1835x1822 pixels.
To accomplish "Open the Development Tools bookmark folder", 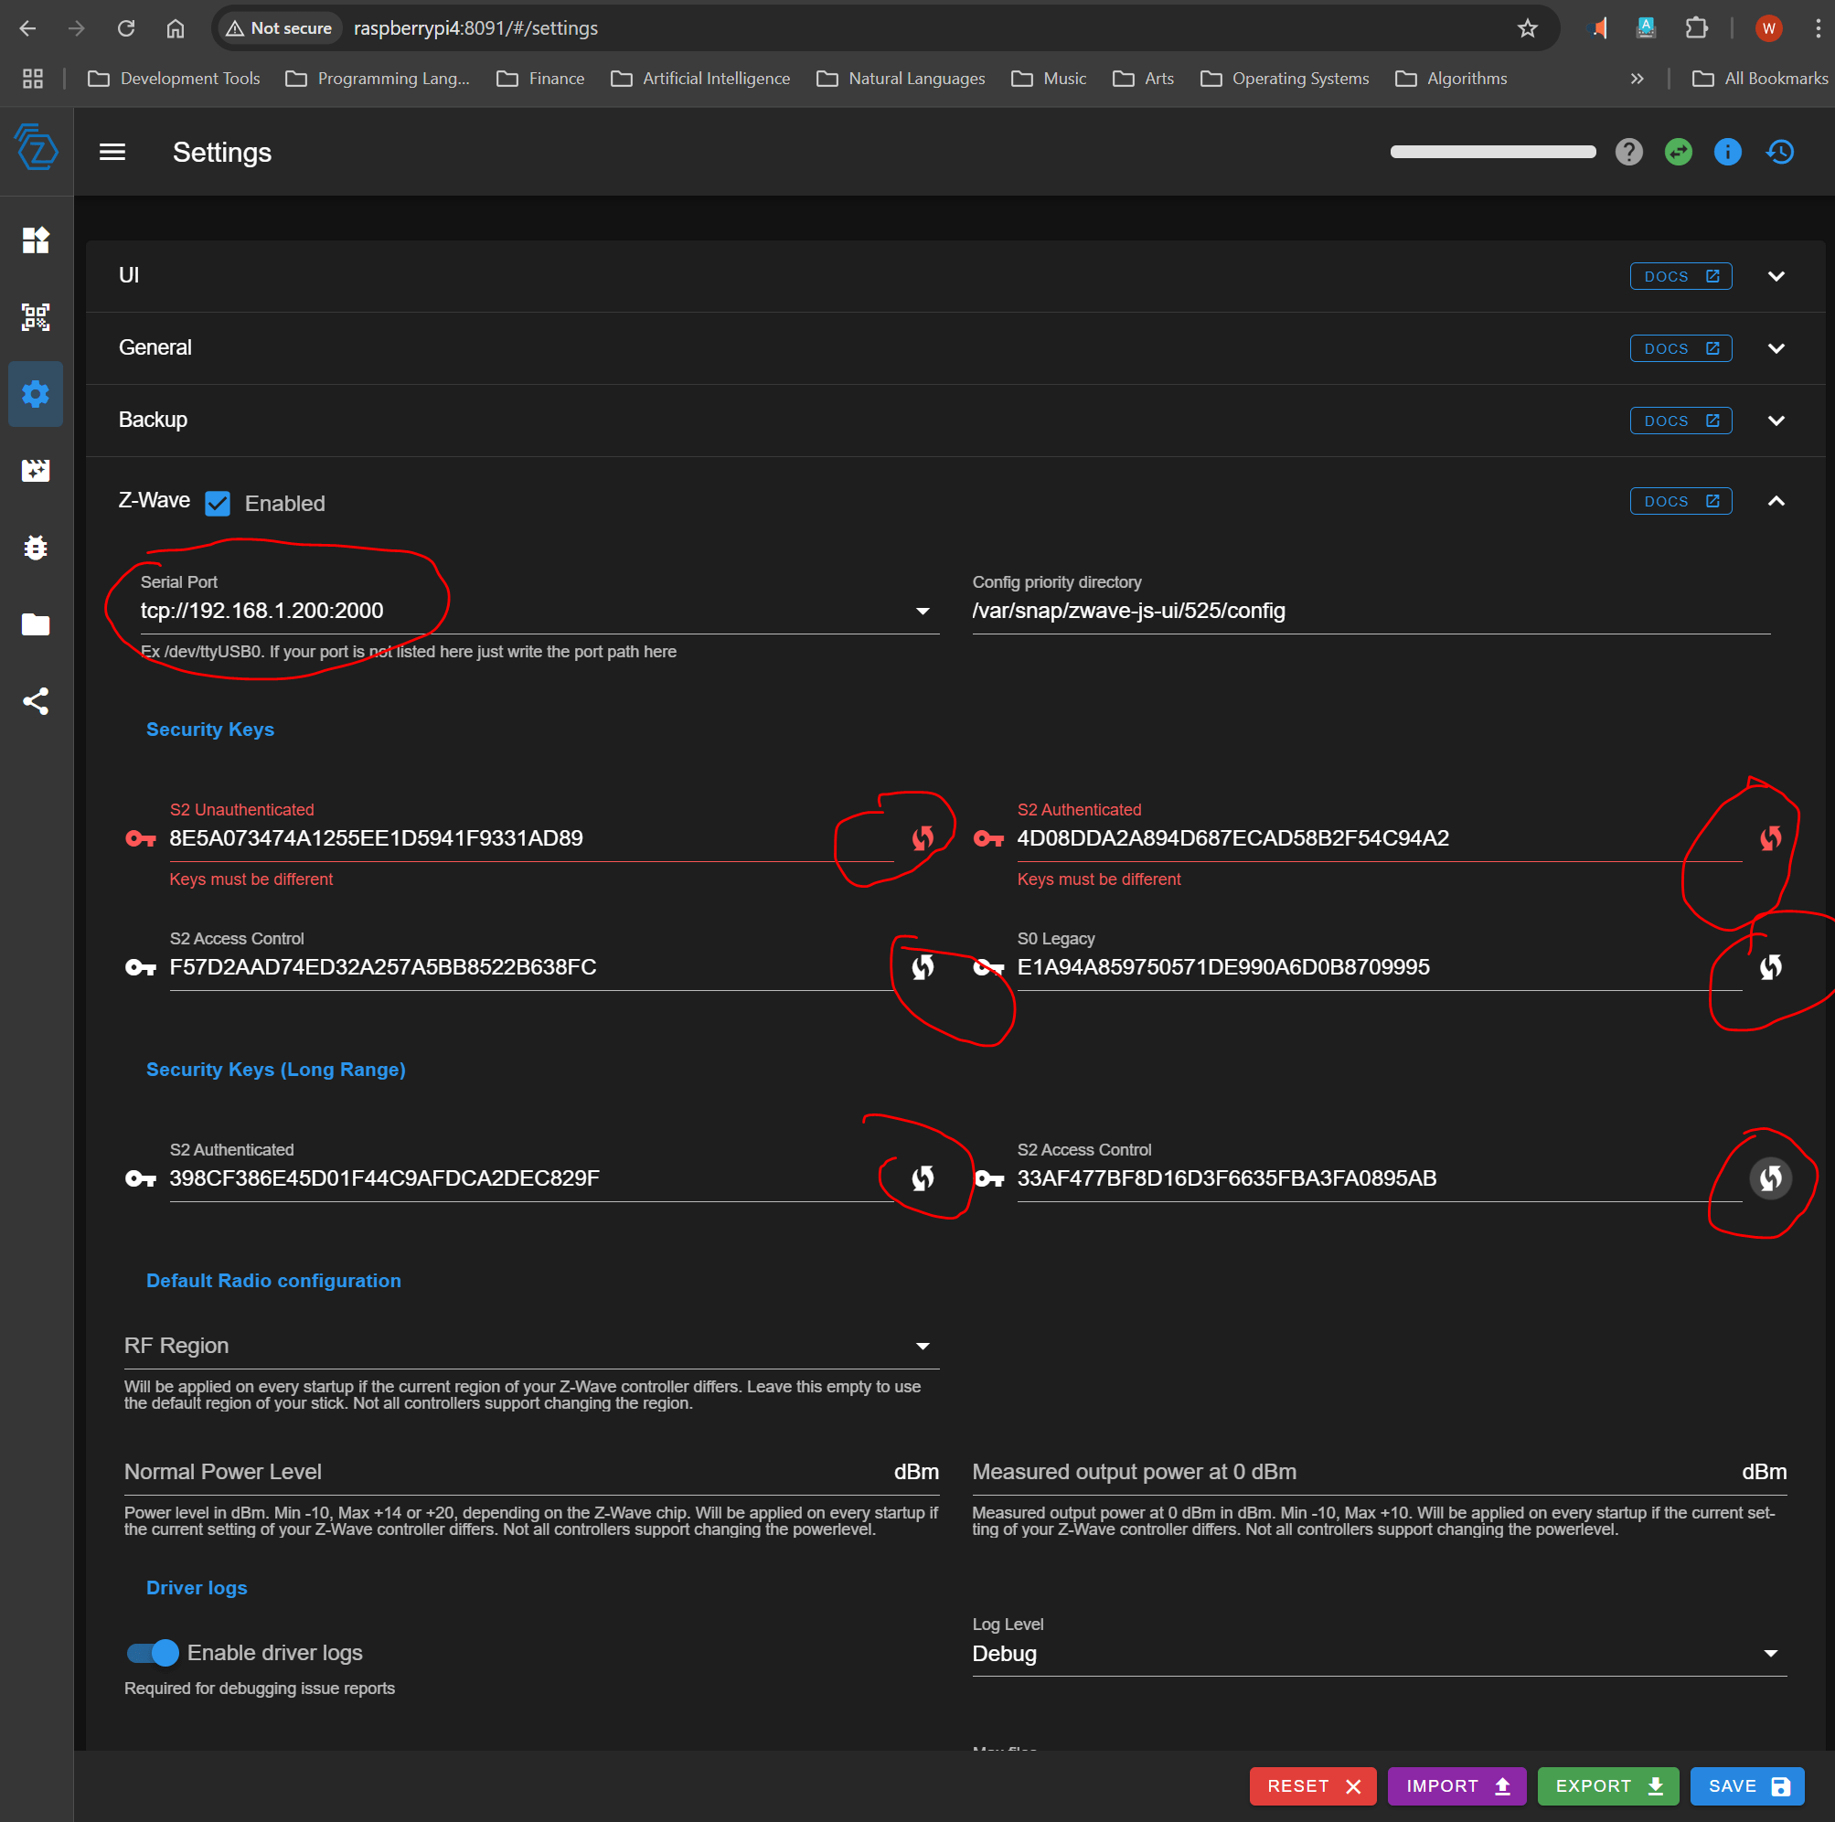I will (174, 79).
